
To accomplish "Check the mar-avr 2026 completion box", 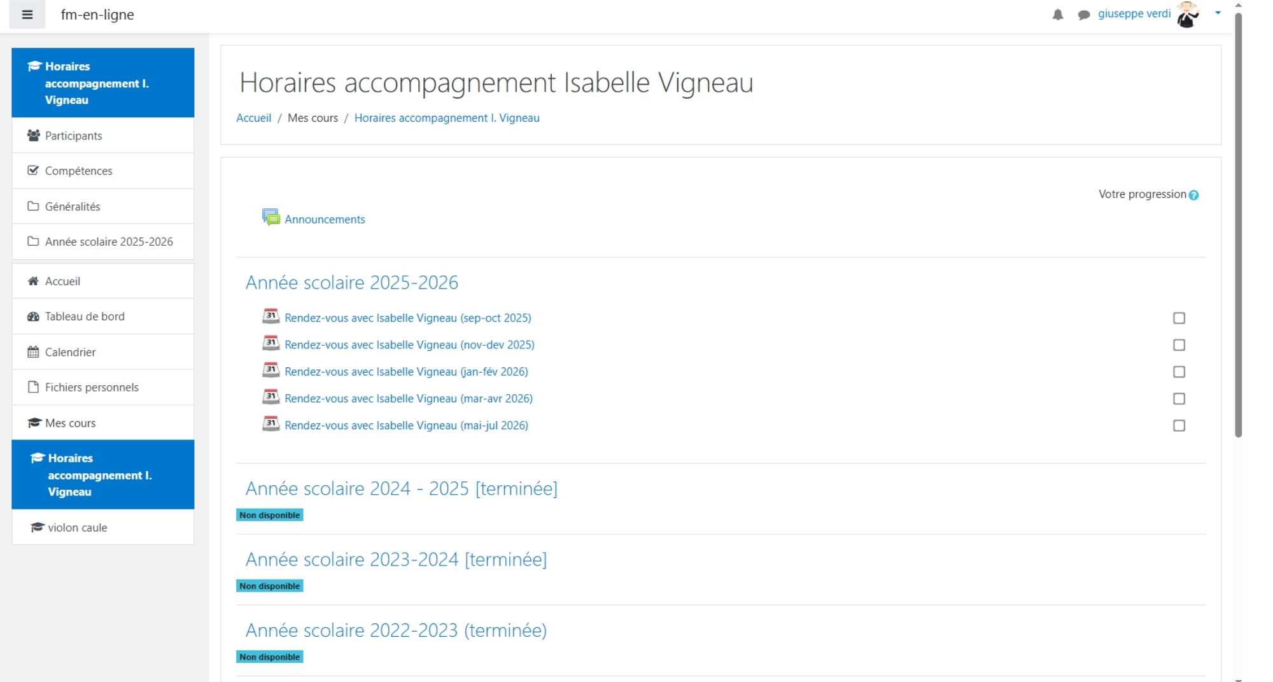I will pos(1179,399).
